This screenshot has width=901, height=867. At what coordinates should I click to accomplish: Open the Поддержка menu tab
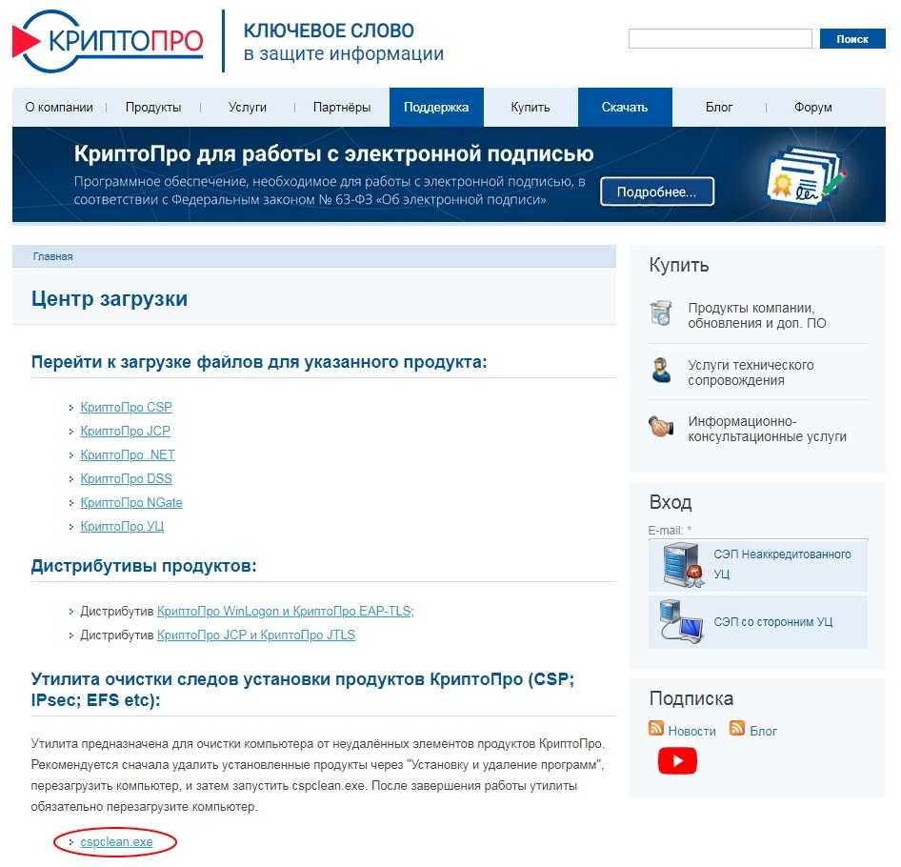click(x=436, y=107)
